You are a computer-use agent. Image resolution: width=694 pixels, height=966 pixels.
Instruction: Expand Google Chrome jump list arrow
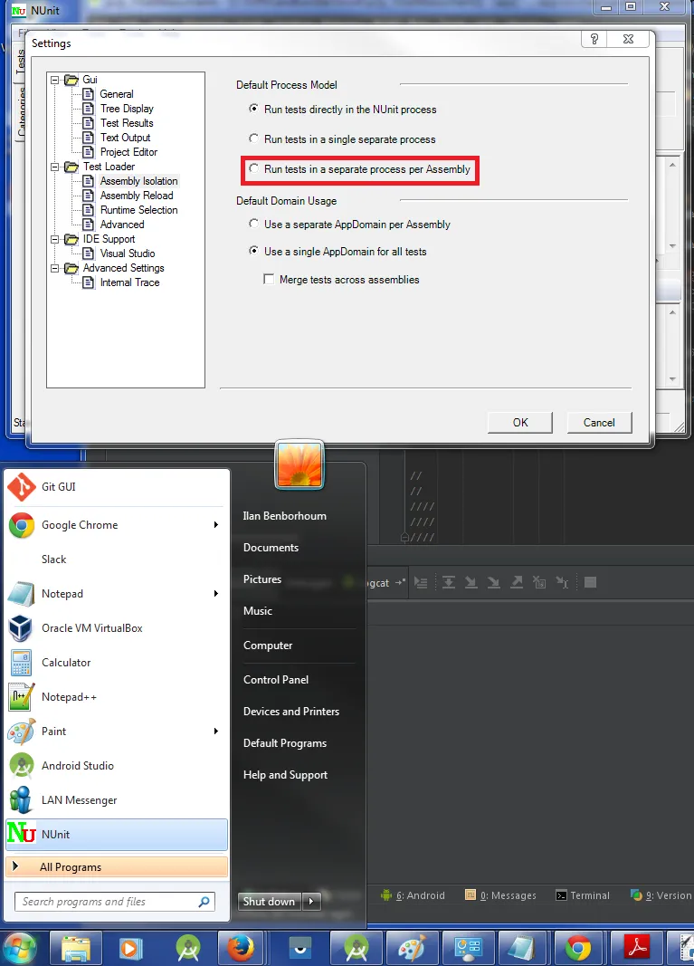216,525
